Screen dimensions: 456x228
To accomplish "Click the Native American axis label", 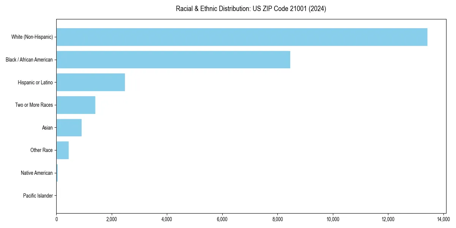I will pyautogui.click(x=37, y=173).
